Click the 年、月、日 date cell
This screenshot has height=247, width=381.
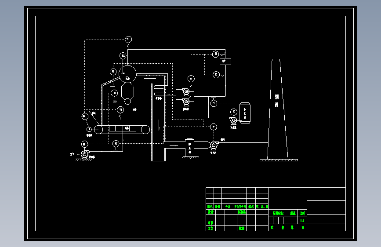(x=262, y=207)
